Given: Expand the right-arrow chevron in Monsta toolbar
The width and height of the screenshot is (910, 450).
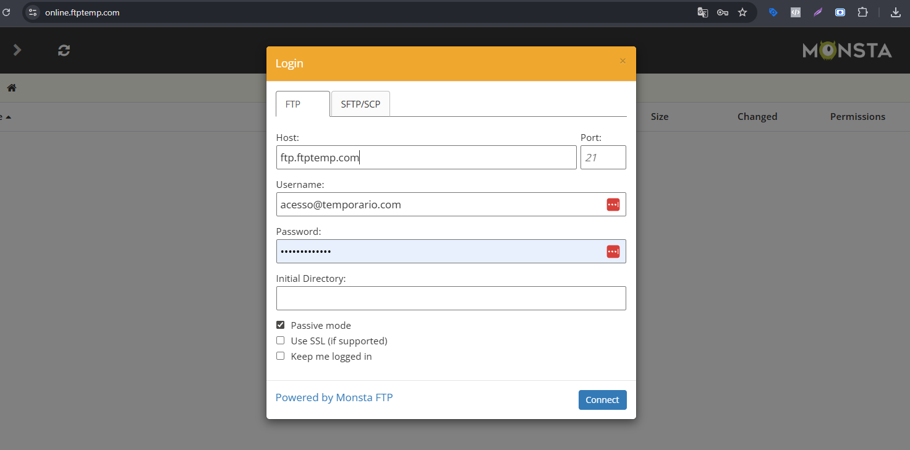Looking at the screenshot, I should [x=17, y=50].
